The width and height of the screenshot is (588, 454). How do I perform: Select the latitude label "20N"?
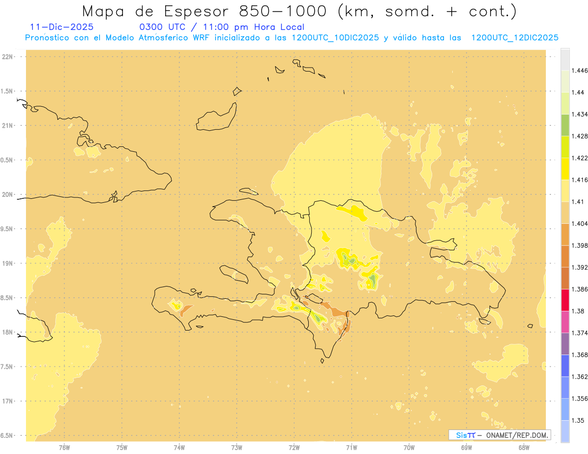click(8, 194)
